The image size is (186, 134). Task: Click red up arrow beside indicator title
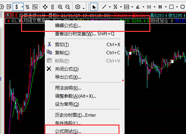[x=8, y=21]
